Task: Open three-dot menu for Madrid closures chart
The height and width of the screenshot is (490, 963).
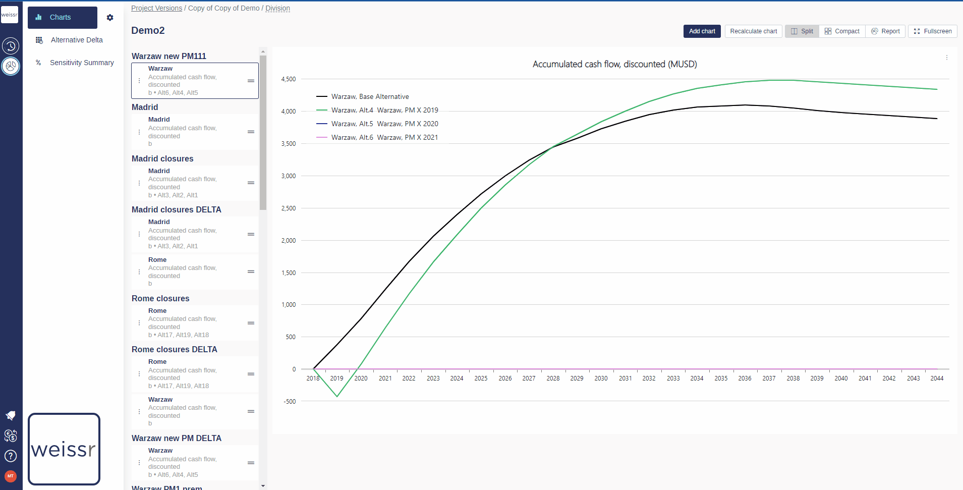Action: coord(139,183)
